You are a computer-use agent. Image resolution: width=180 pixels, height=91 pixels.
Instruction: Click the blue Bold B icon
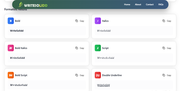pos(11,21)
